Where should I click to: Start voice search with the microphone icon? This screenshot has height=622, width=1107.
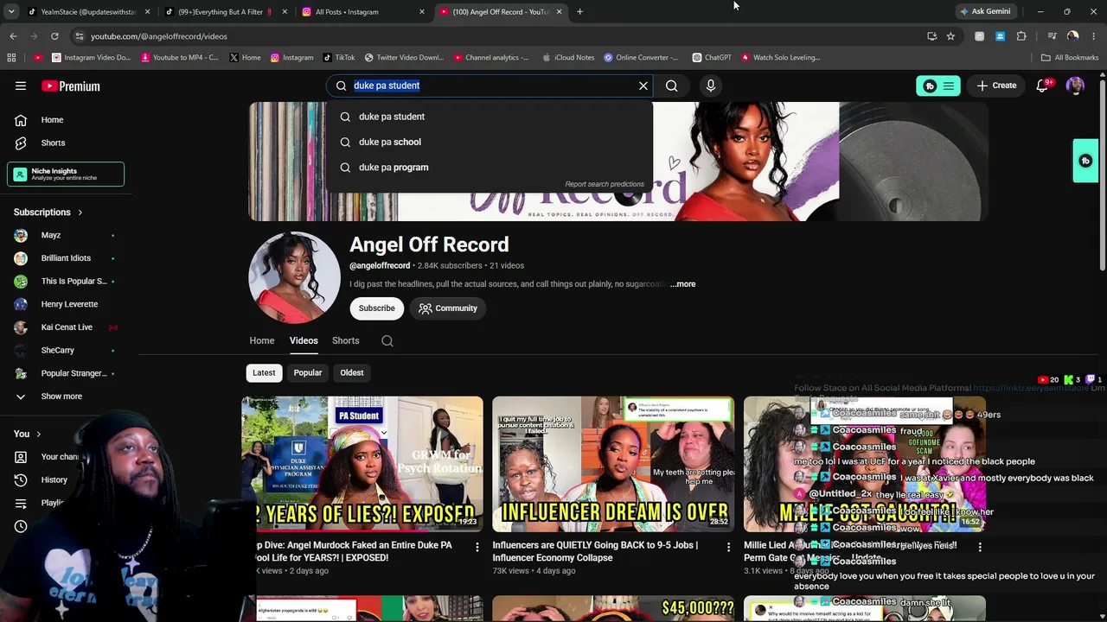(x=711, y=86)
